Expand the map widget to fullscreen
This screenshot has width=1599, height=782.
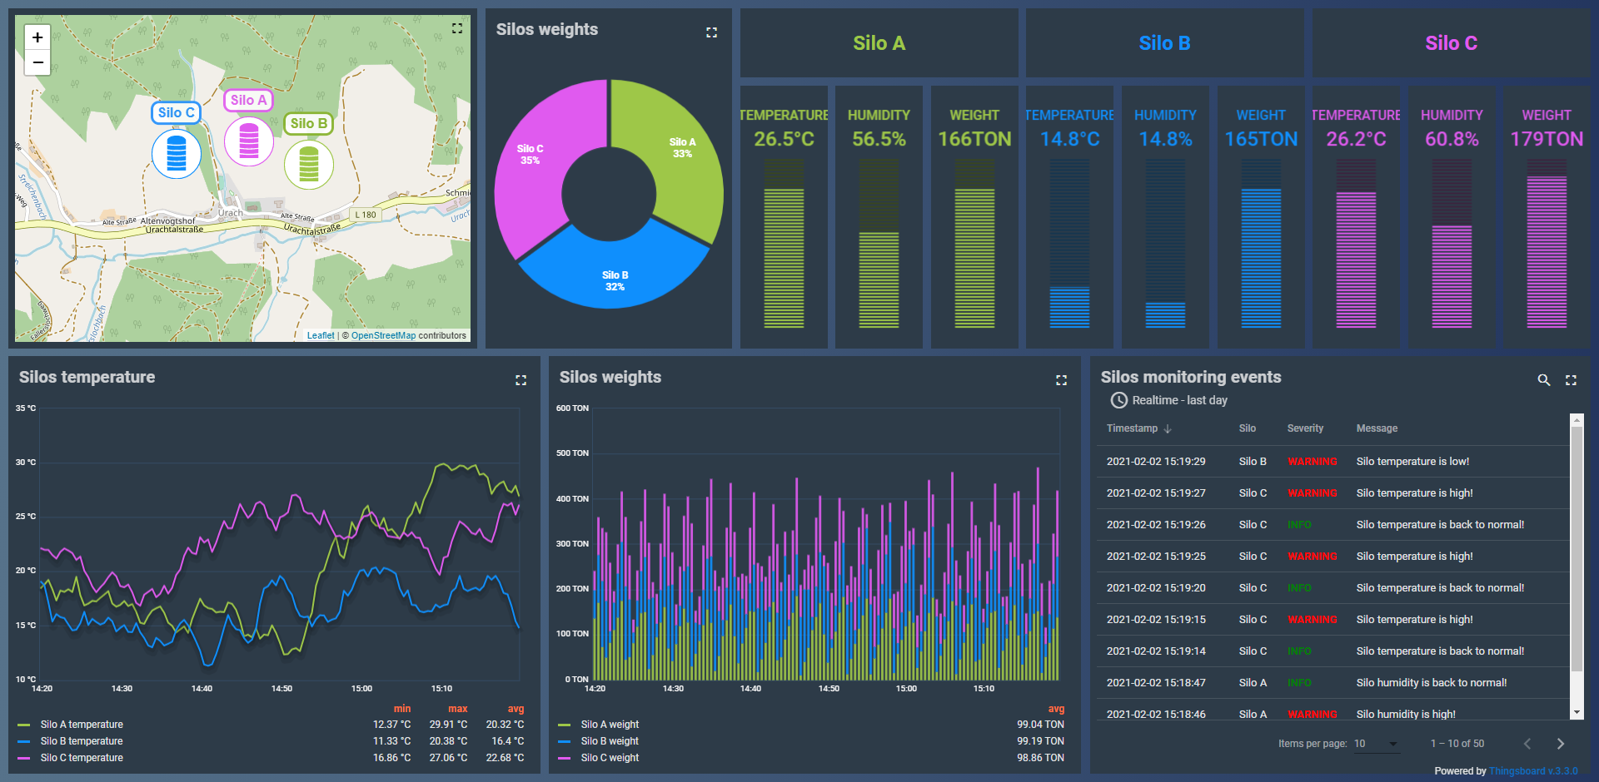(x=457, y=28)
